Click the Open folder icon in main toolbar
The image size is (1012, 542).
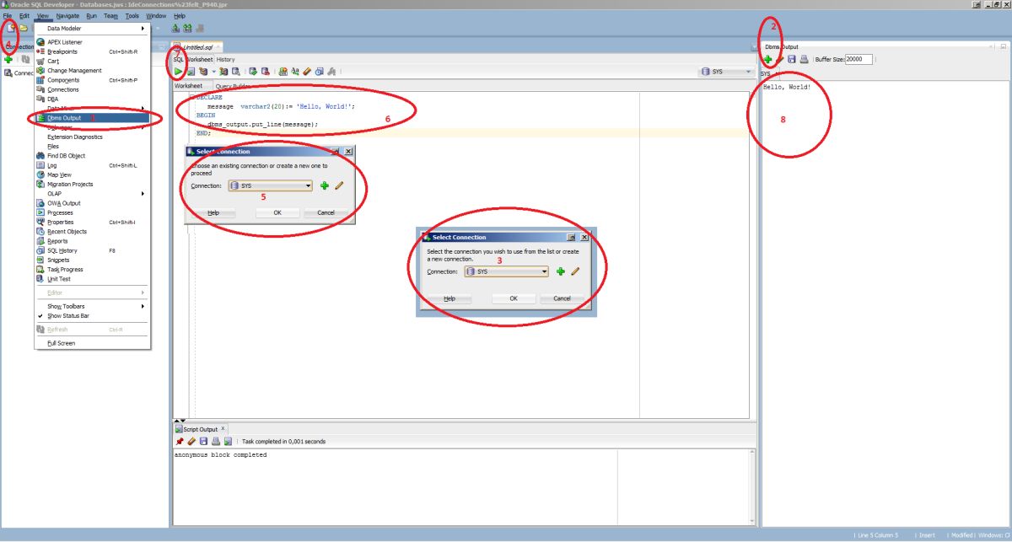pyautogui.click(x=24, y=28)
